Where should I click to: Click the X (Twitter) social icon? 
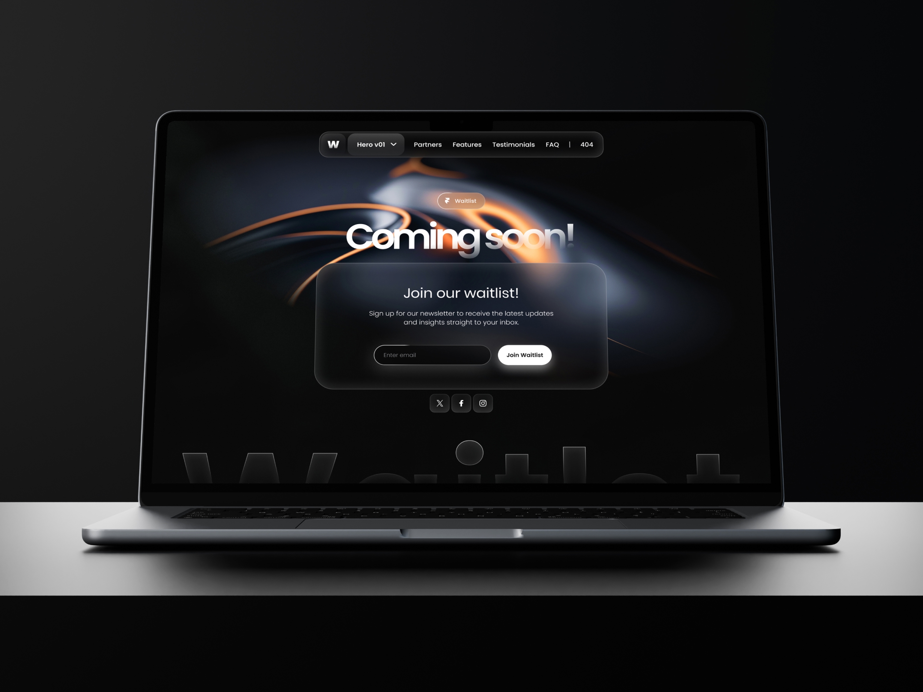(x=439, y=403)
